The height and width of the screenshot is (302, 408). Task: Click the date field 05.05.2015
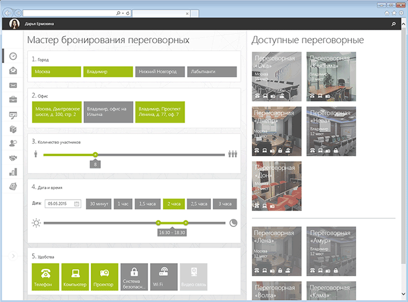[63, 204]
